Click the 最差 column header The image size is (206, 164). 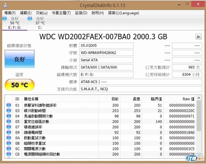(x=131, y=99)
